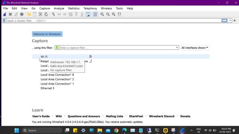Viewport: 239px width, 134px height.
Task: Go to the next packet arrow
Action: [65, 14]
